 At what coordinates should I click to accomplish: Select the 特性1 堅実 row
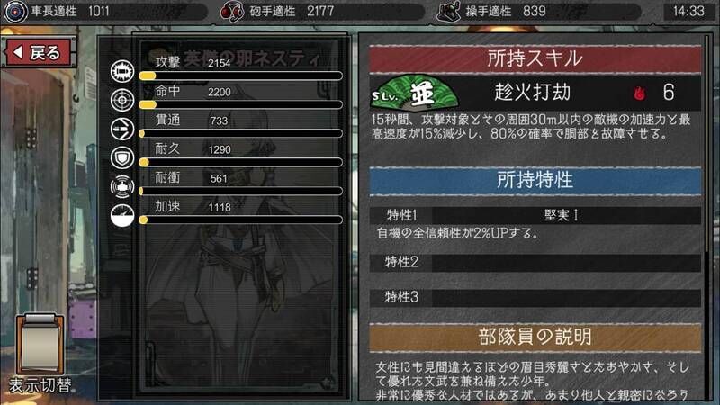tap(535, 215)
